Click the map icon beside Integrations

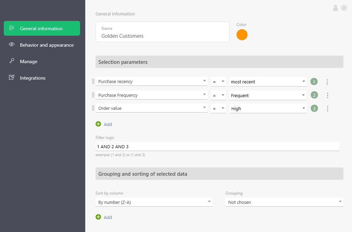tap(12, 78)
